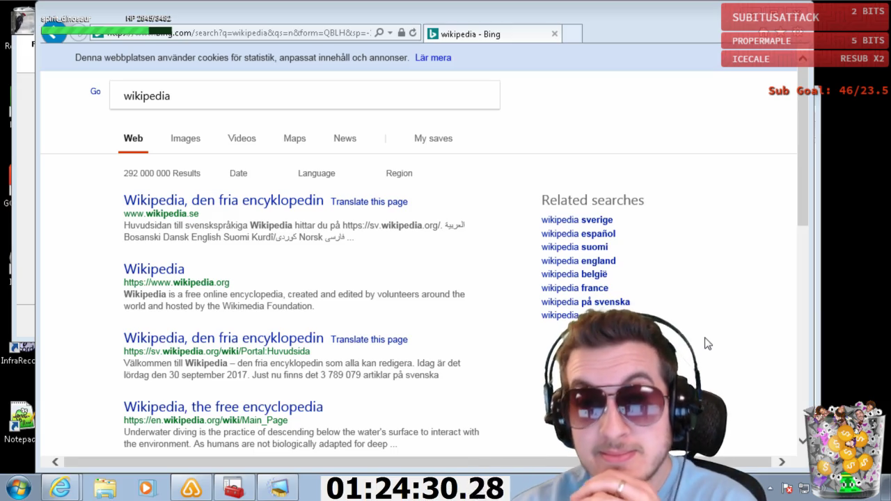Switch to the Maps tab
This screenshot has width=891, height=501.
(294, 138)
